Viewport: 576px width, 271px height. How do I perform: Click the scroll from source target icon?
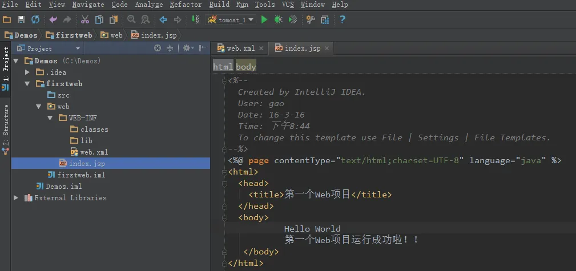pyautogui.click(x=158, y=48)
